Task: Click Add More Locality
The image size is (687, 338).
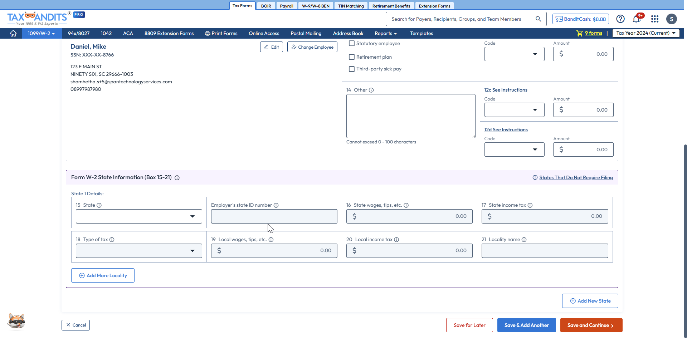Action: click(x=103, y=275)
